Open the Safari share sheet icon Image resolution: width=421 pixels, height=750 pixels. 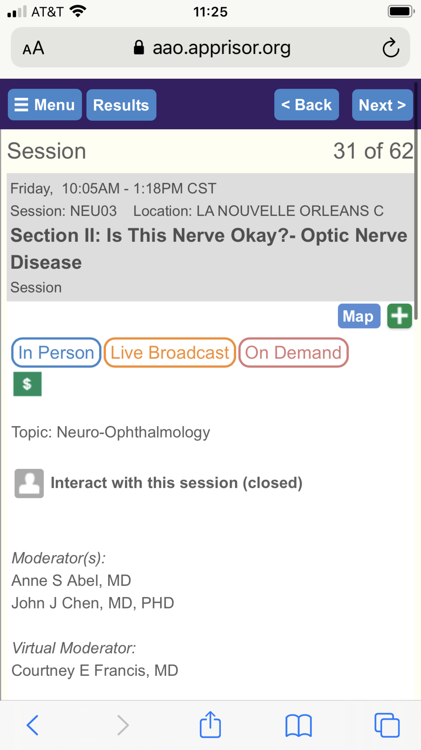(x=210, y=725)
